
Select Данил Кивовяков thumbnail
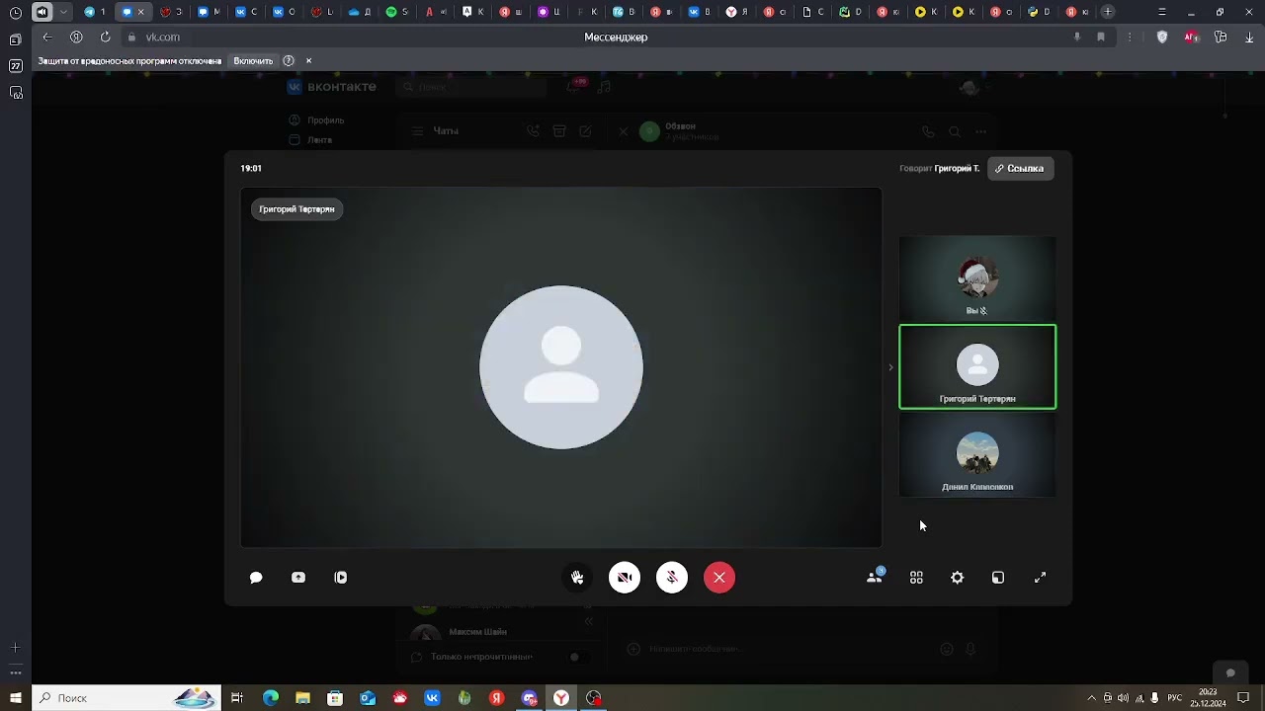pyautogui.click(x=977, y=455)
